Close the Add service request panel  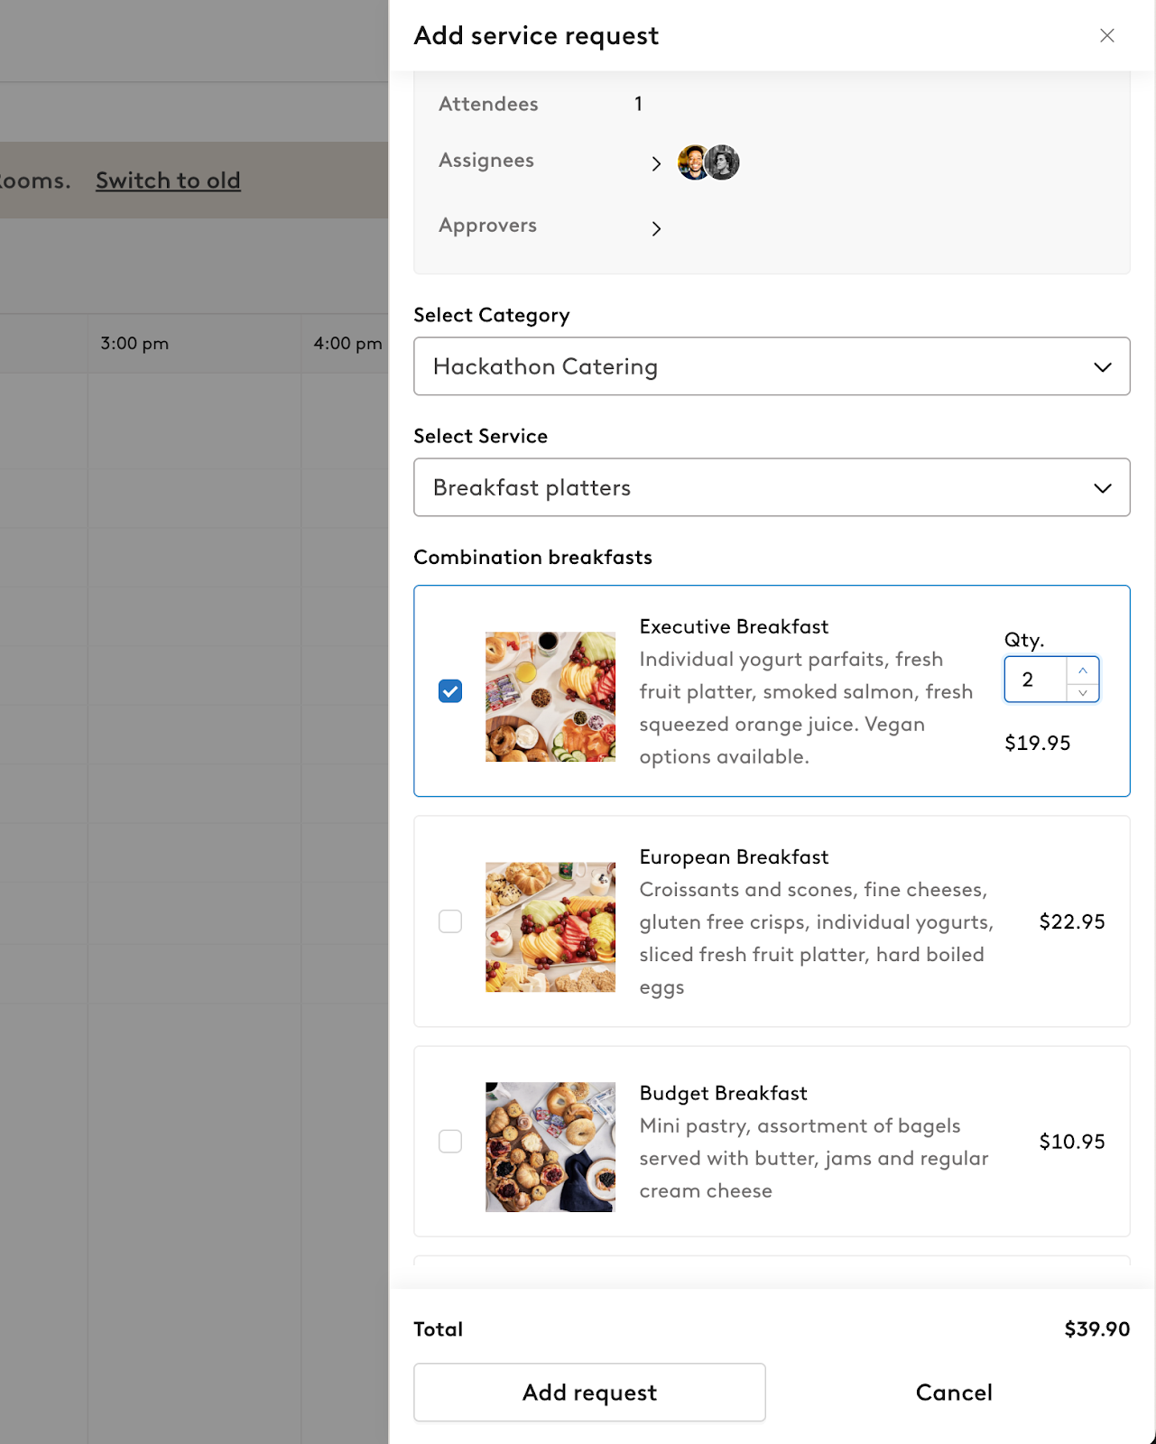(1106, 35)
